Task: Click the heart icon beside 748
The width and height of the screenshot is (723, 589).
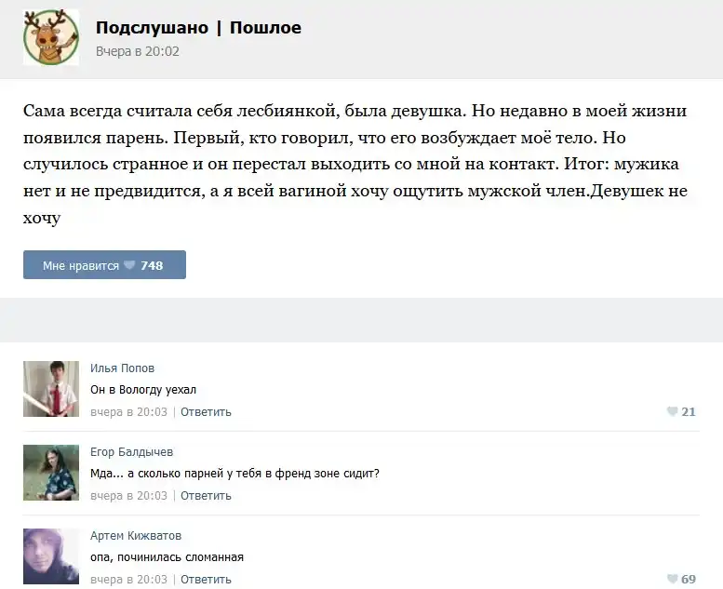Action: 129,265
